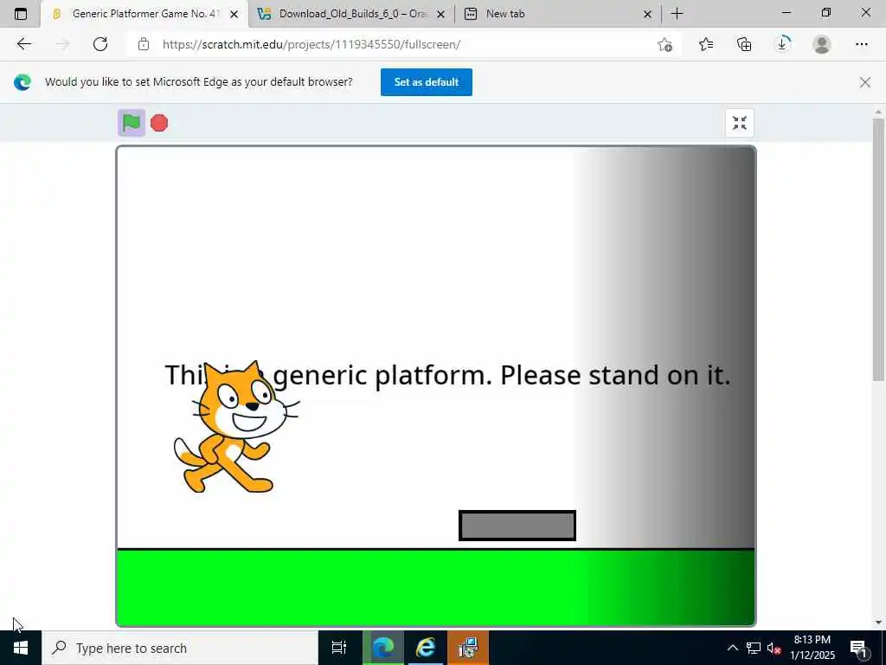The height and width of the screenshot is (665, 886).
Task: Open Collections panel
Action: [x=744, y=44]
